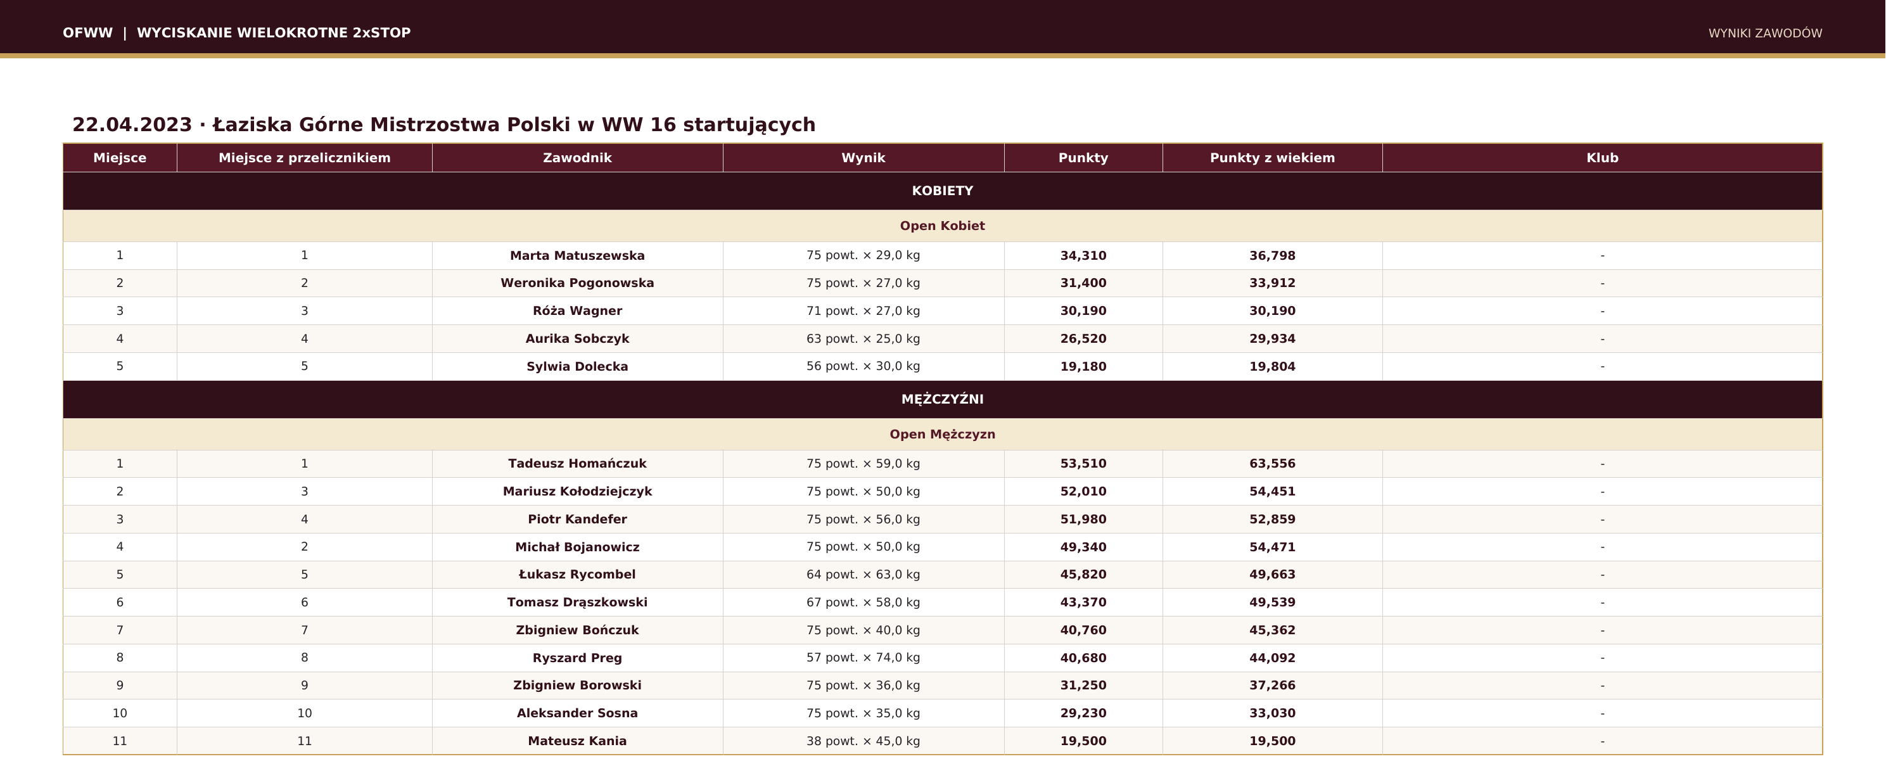The image size is (1886, 773).
Task: Click competitor Mariusz Kołodziejczyk
Action: pyautogui.click(x=578, y=491)
